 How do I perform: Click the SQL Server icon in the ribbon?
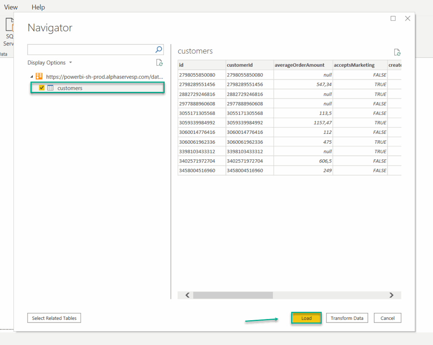[x=10, y=26]
